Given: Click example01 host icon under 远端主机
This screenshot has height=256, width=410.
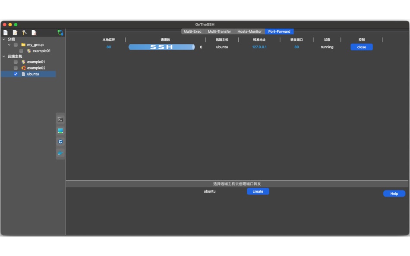Looking at the screenshot, I should point(23,62).
